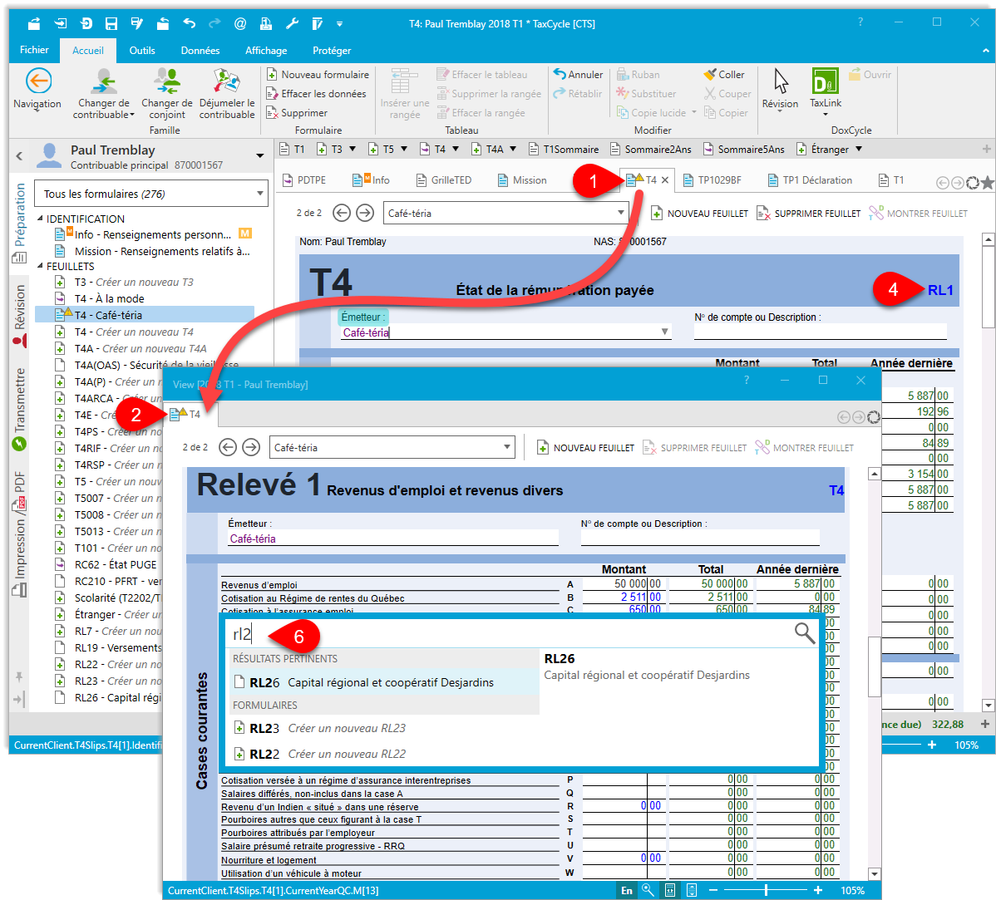Click zoom in plus in View status bar
Viewport: 996px width, 900px height.
[x=817, y=890]
